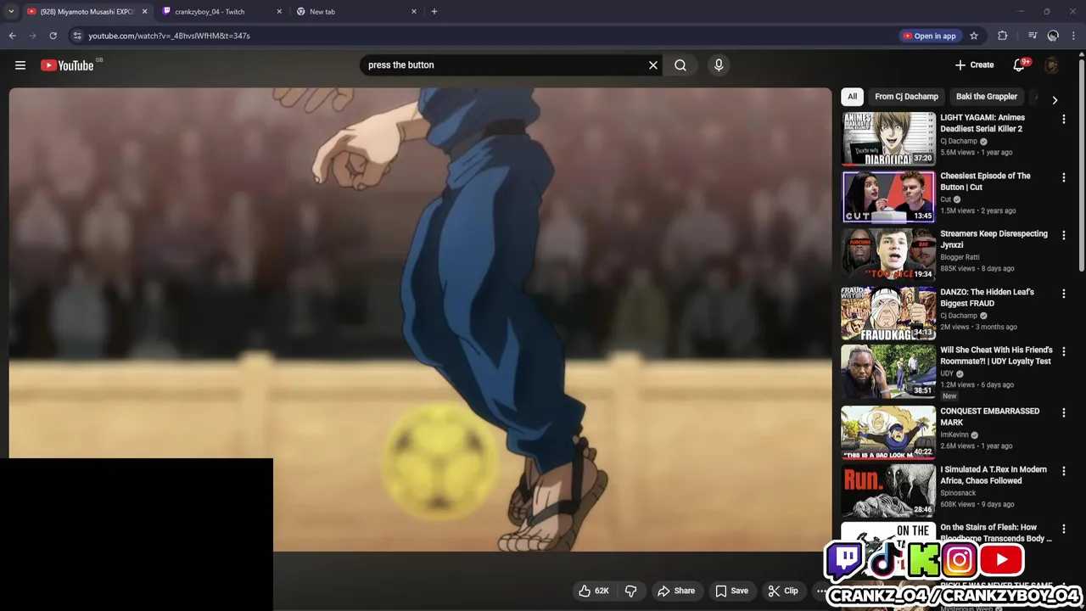The height and width of the screenshot is (611, 1086).
Task: Visit Blogger Ratti channel
Action: pyautogui.click(x=960, y=257)
